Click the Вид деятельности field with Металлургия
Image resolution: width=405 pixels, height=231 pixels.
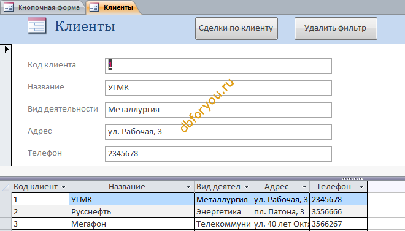tap(218, 110)
